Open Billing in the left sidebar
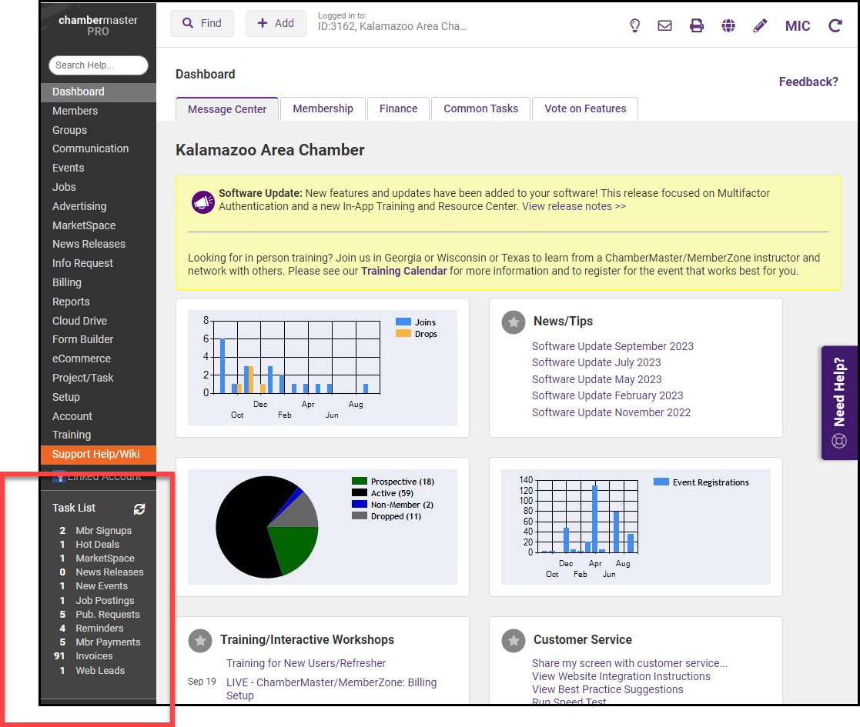The height and width of the screenshot is (727, 860). point(67,282)
